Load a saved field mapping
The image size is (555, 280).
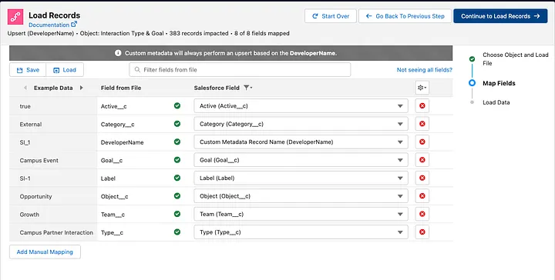[x=65, y=70]
